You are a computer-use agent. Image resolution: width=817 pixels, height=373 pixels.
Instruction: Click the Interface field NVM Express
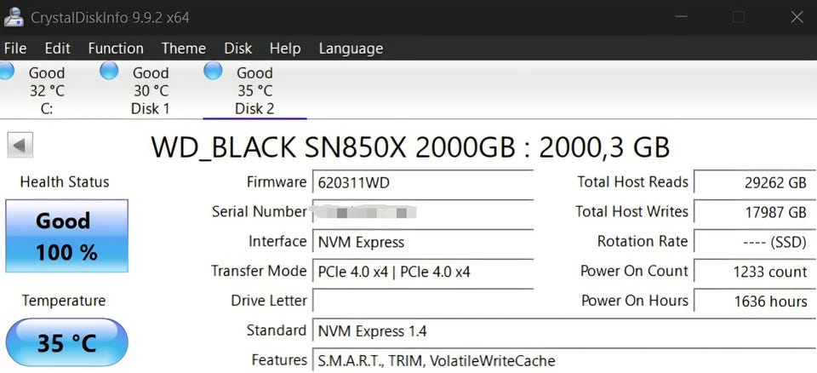pos(423,242)
